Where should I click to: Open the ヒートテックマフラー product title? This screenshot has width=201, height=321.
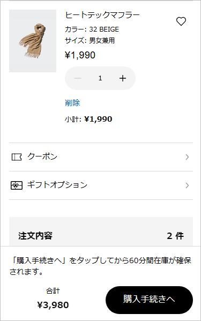pos(102,15)
